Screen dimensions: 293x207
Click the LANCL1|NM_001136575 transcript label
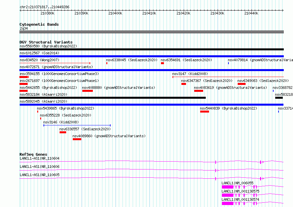(241, 191)
